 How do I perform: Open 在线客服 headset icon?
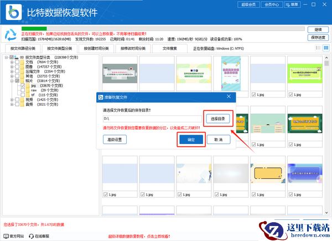32,236
